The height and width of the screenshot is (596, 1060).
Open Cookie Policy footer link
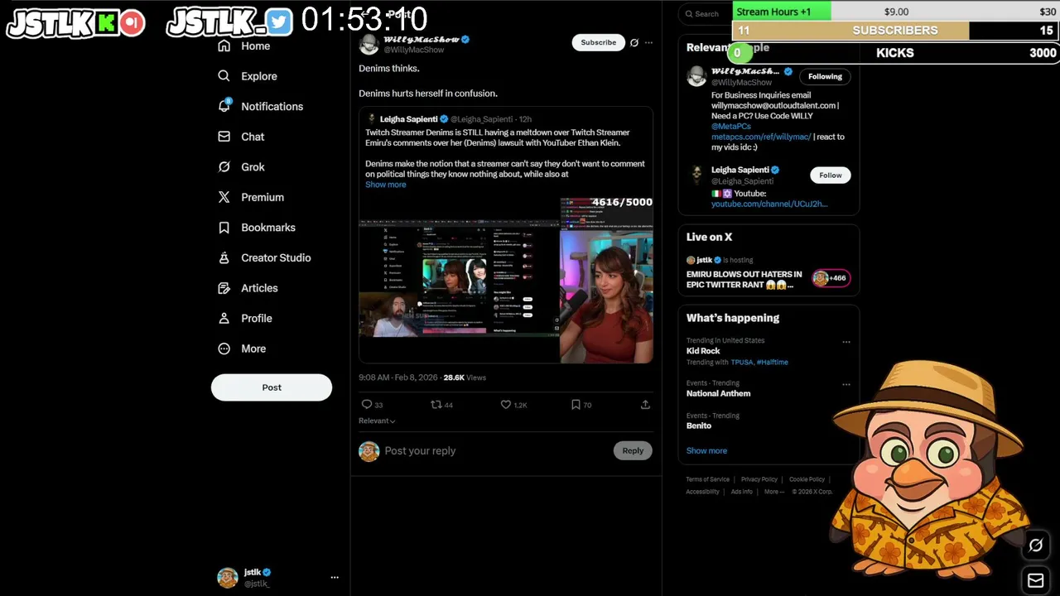point(807,479)
